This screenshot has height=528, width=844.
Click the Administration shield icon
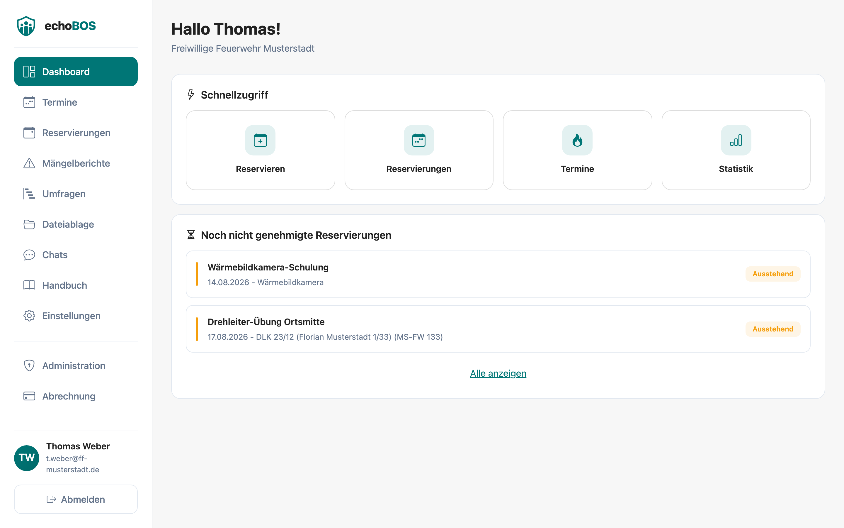[29, 365]
